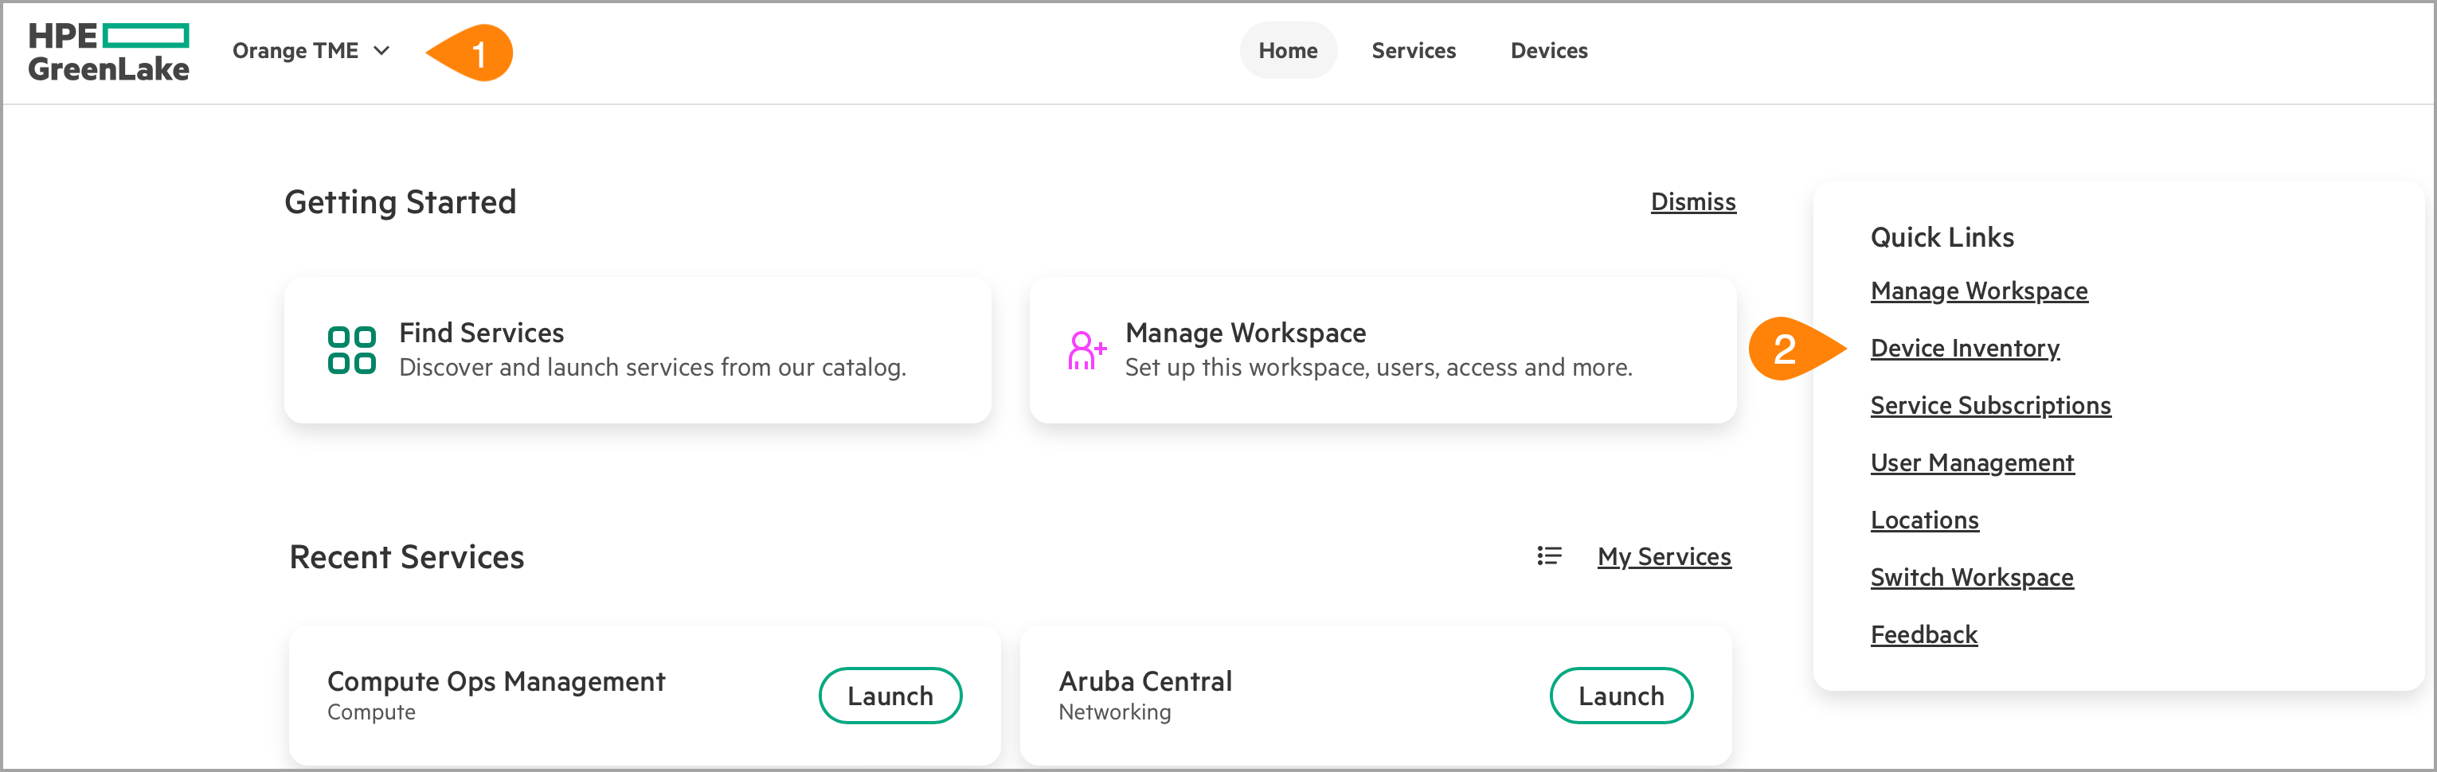Open the My Services link
2437x772 pixels.
(x=1664, y=556)
